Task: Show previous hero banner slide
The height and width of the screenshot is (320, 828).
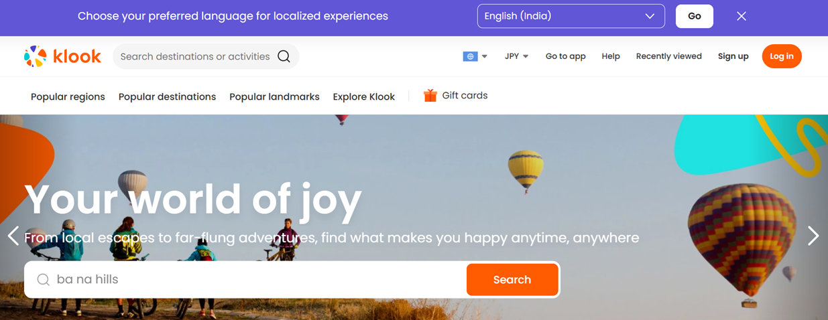Action: (x=13, y=235)
